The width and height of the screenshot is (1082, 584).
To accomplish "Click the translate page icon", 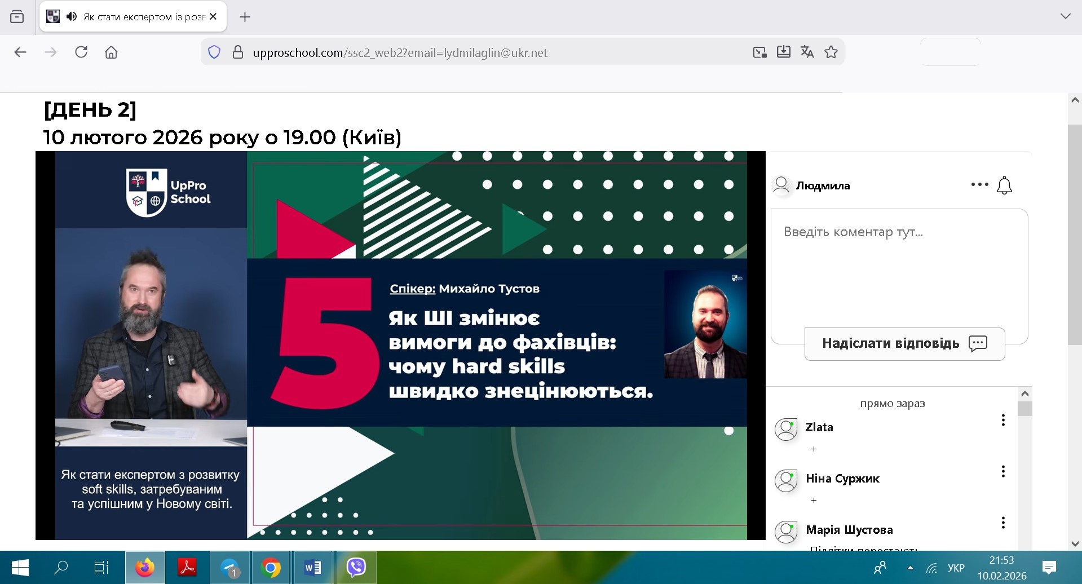I will [x=807, y=52].
